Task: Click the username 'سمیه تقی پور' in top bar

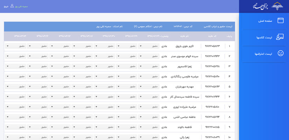Action: pos(21,6)
